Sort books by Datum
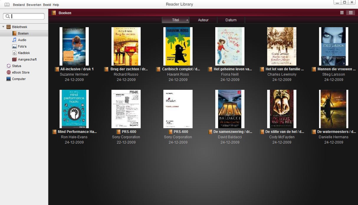The width and height of the screenshot is (358, 205). click(x=231, y=20)
